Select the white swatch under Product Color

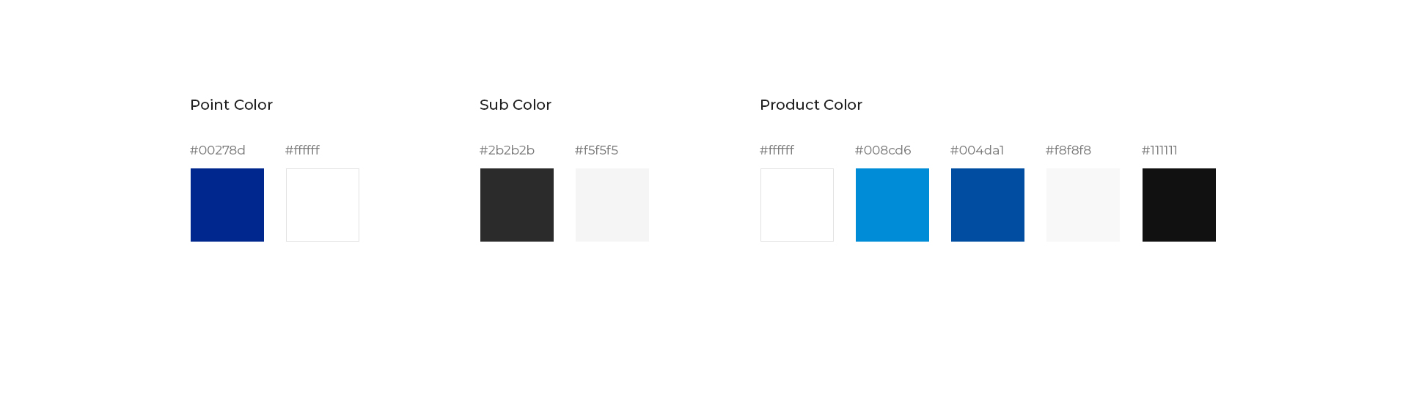coord(797,205)
